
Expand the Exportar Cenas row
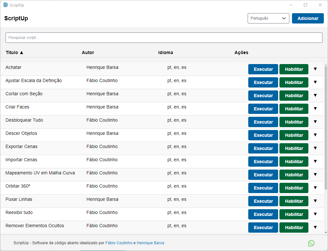(315, 148)
